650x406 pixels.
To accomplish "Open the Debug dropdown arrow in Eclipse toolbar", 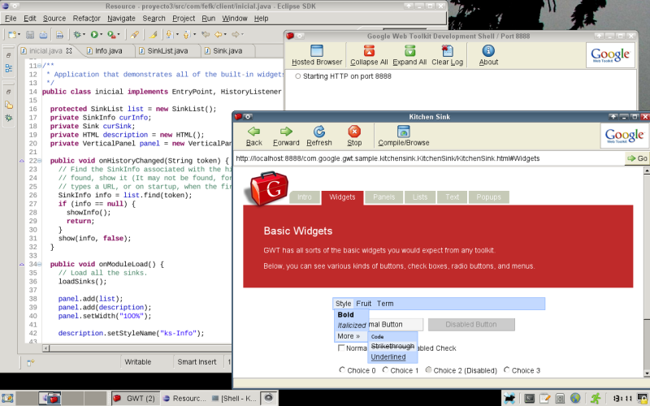I will [x=84, y=34].
